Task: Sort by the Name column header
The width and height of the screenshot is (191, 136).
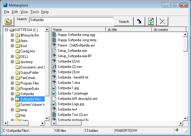Action: click(78, 30)
